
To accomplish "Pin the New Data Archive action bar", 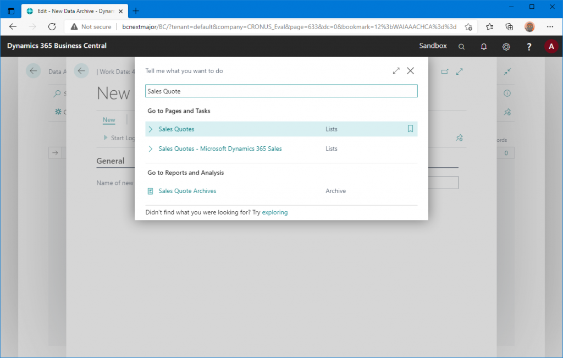I will pos(459,137).
